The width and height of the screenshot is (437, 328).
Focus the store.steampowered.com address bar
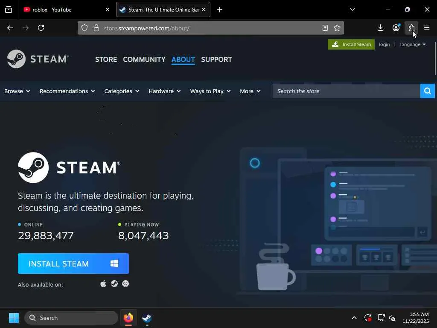coord(210,28)
